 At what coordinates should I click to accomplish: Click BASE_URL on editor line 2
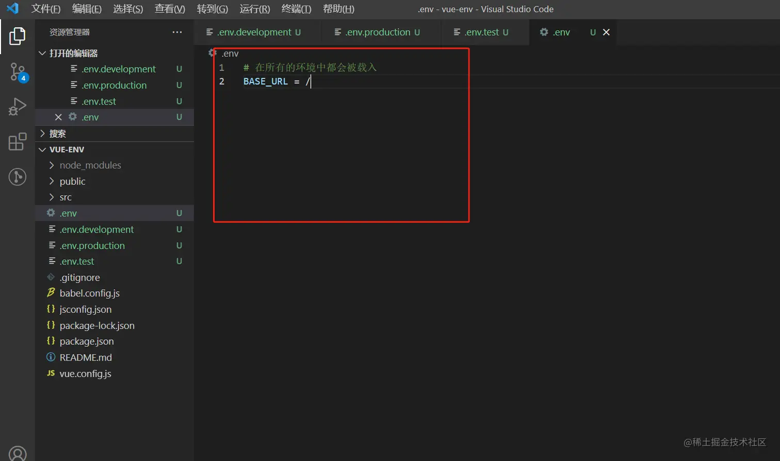266,81
